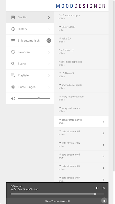Image resolution: width=115 pixels, height=204 pixels.
Task: Skip to next track in player bar
Action: click(x=97, y=188)
